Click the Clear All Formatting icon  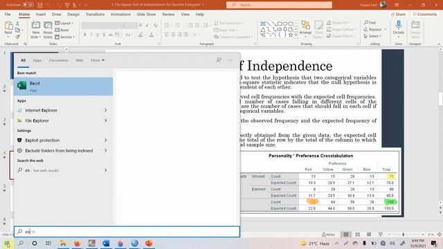coord(156,26)
